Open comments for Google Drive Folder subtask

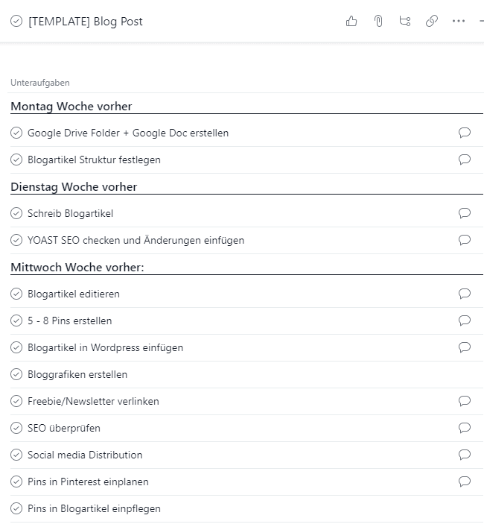(x=465, y=133)
